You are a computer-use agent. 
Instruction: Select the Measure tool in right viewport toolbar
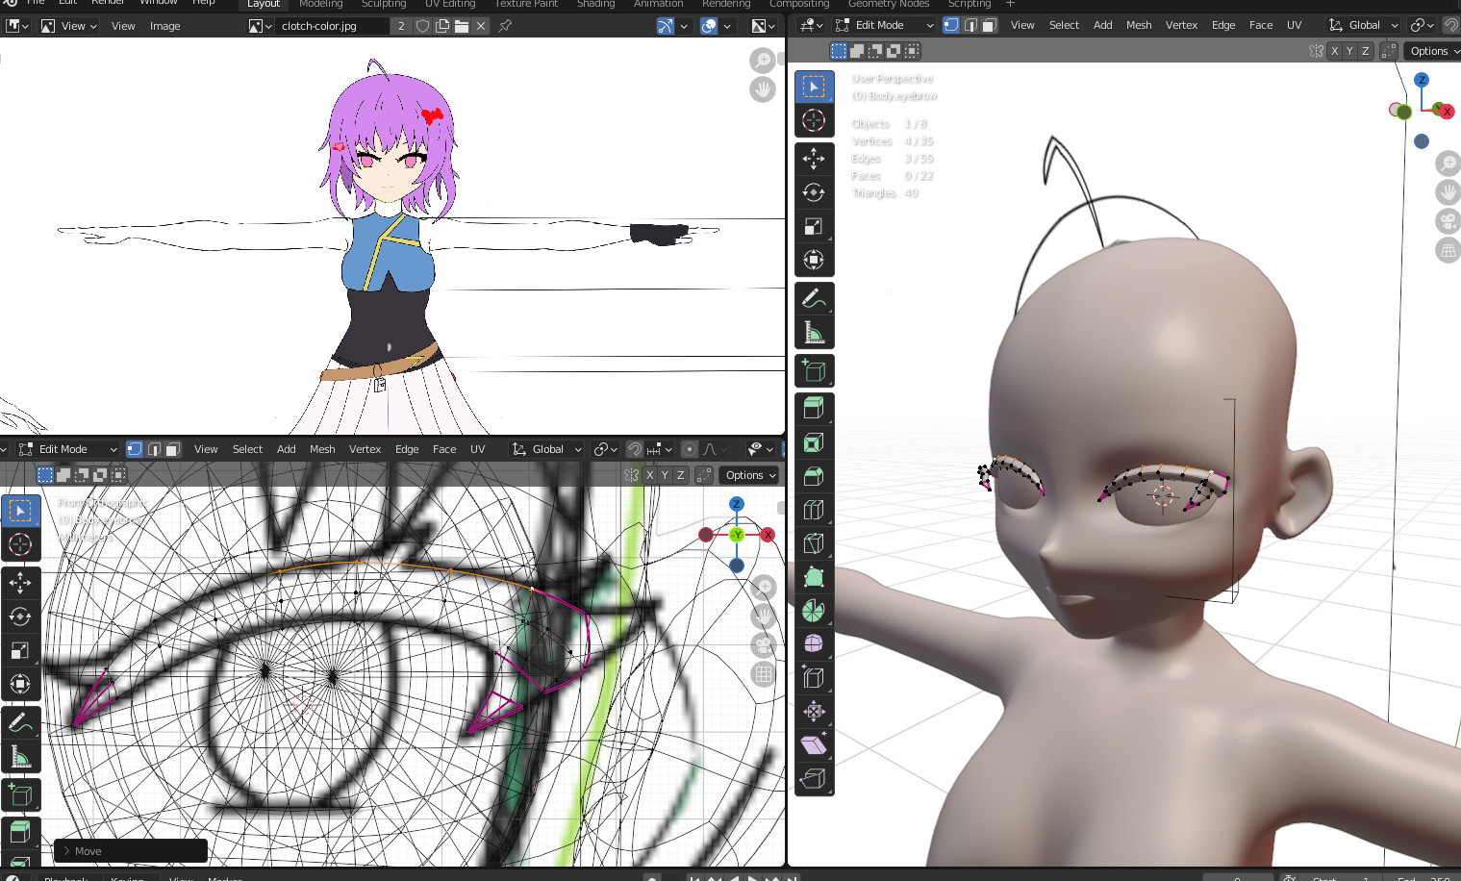[814, 333]
